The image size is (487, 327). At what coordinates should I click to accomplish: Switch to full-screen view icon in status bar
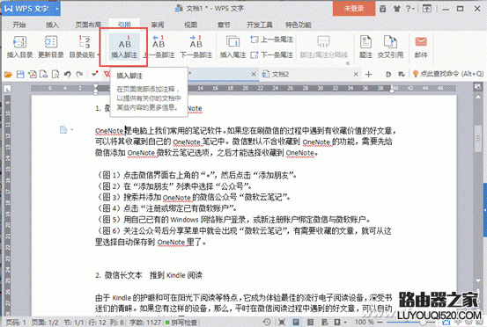pyautogui.click(x=282, y=323)
